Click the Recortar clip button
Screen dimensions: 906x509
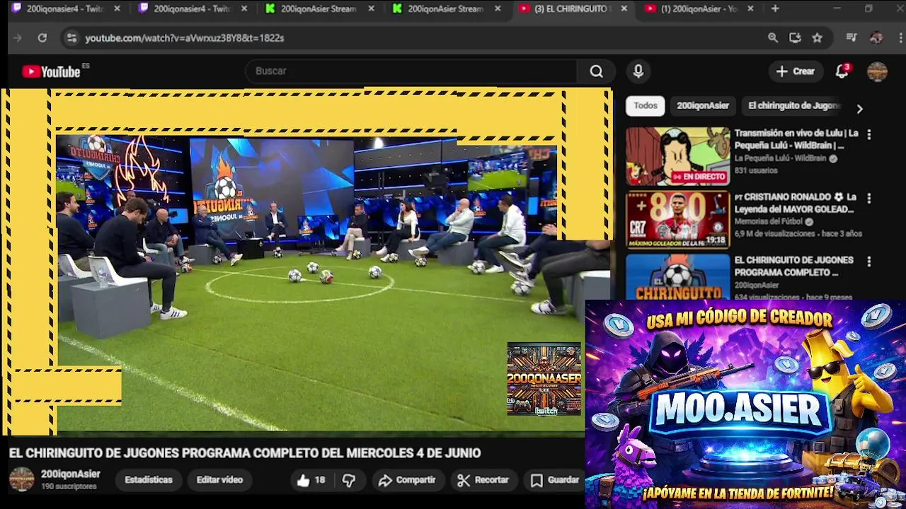pos(483,480)
